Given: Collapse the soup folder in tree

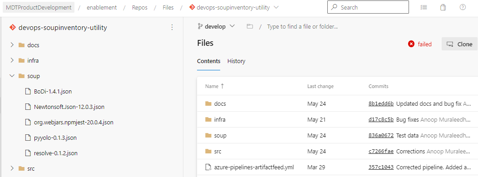Looking at the screenshot, I should 12,76.
